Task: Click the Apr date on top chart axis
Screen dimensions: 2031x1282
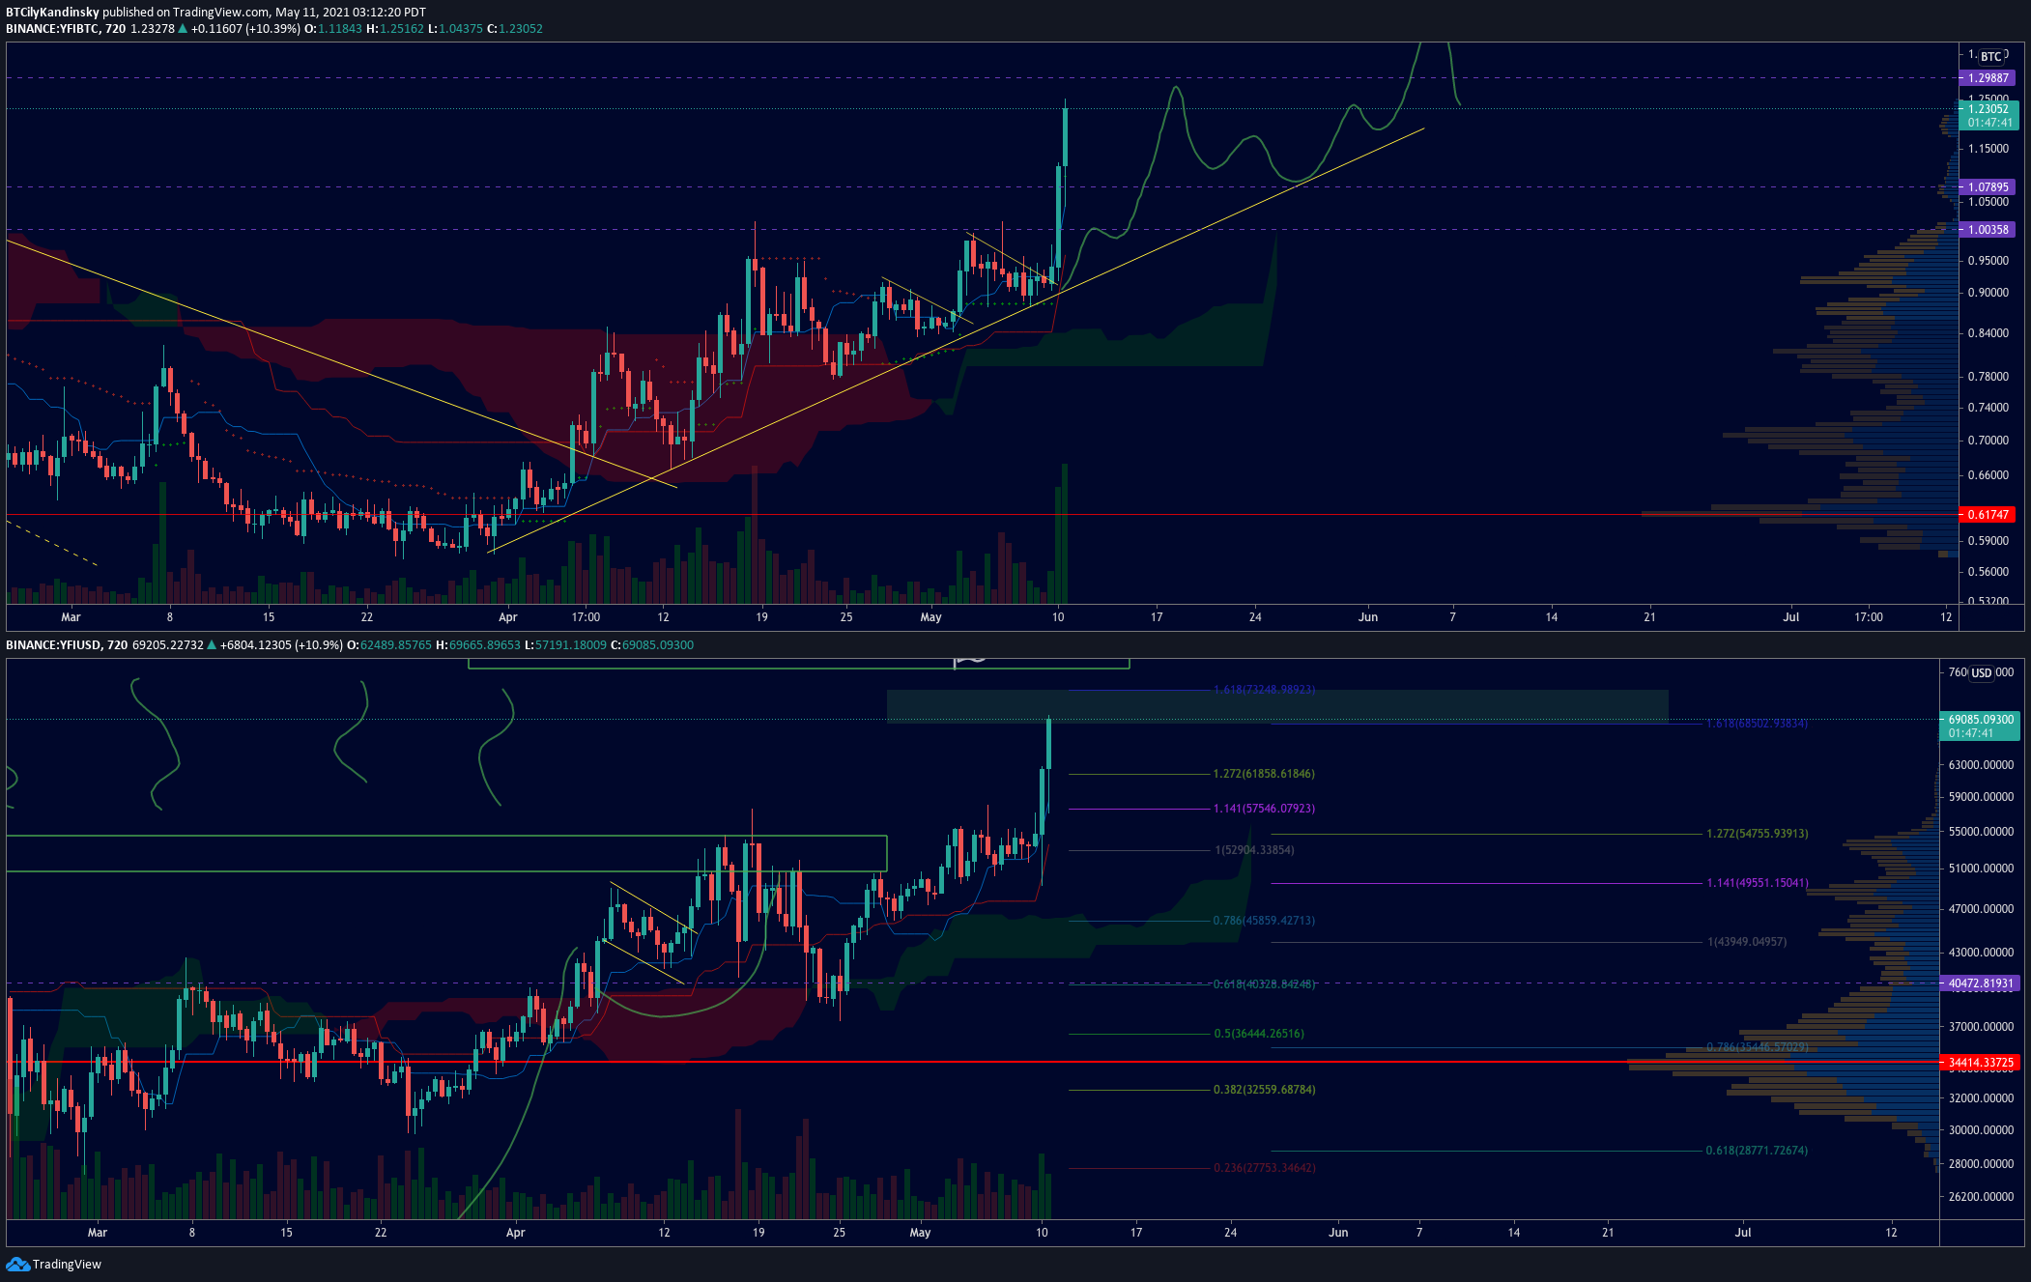Action: [508, 617]
